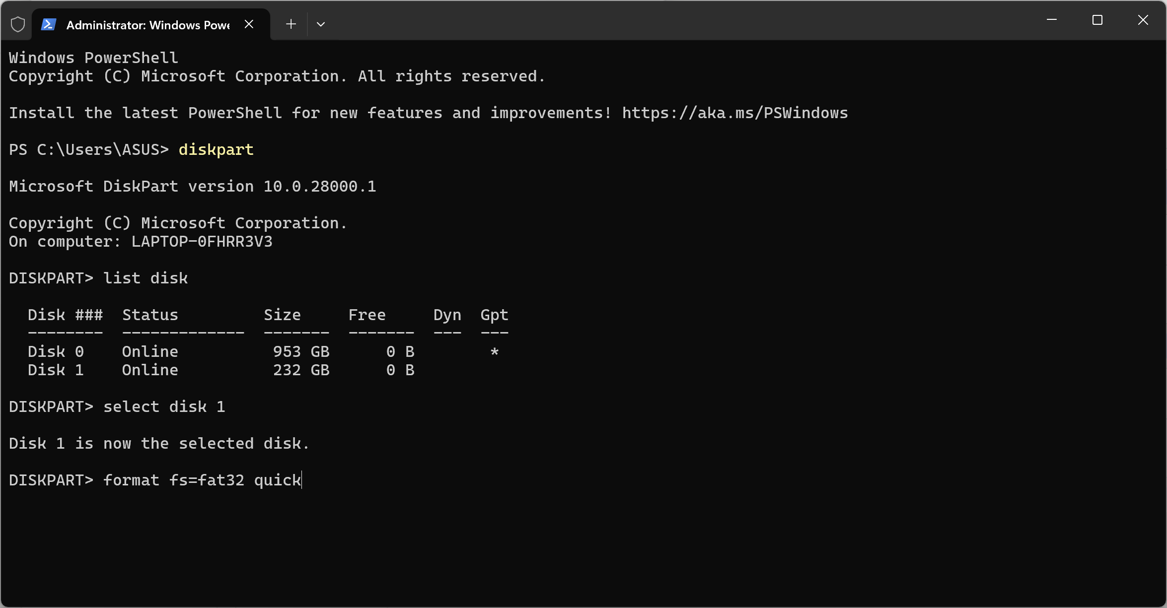Click the administrator shield icon
The image size is (1167, 608).
[18, 24]
